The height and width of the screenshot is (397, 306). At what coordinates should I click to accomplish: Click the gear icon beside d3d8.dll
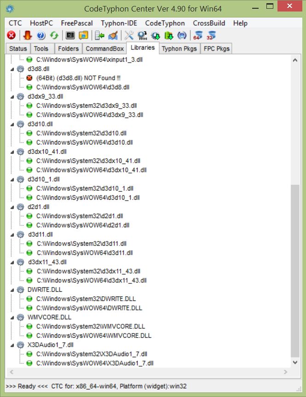point(21,69)
